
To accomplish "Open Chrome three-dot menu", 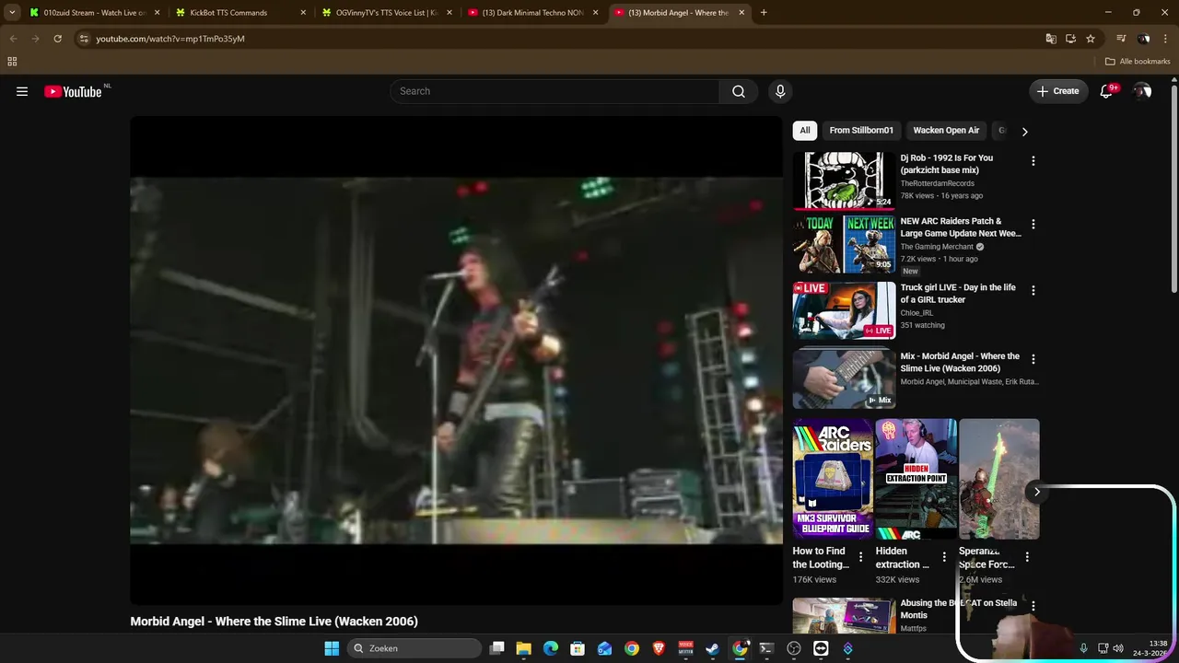I will [1165, 39].
